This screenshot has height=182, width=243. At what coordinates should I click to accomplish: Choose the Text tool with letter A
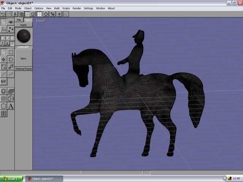pyautogui.click(x=11, y=106)
